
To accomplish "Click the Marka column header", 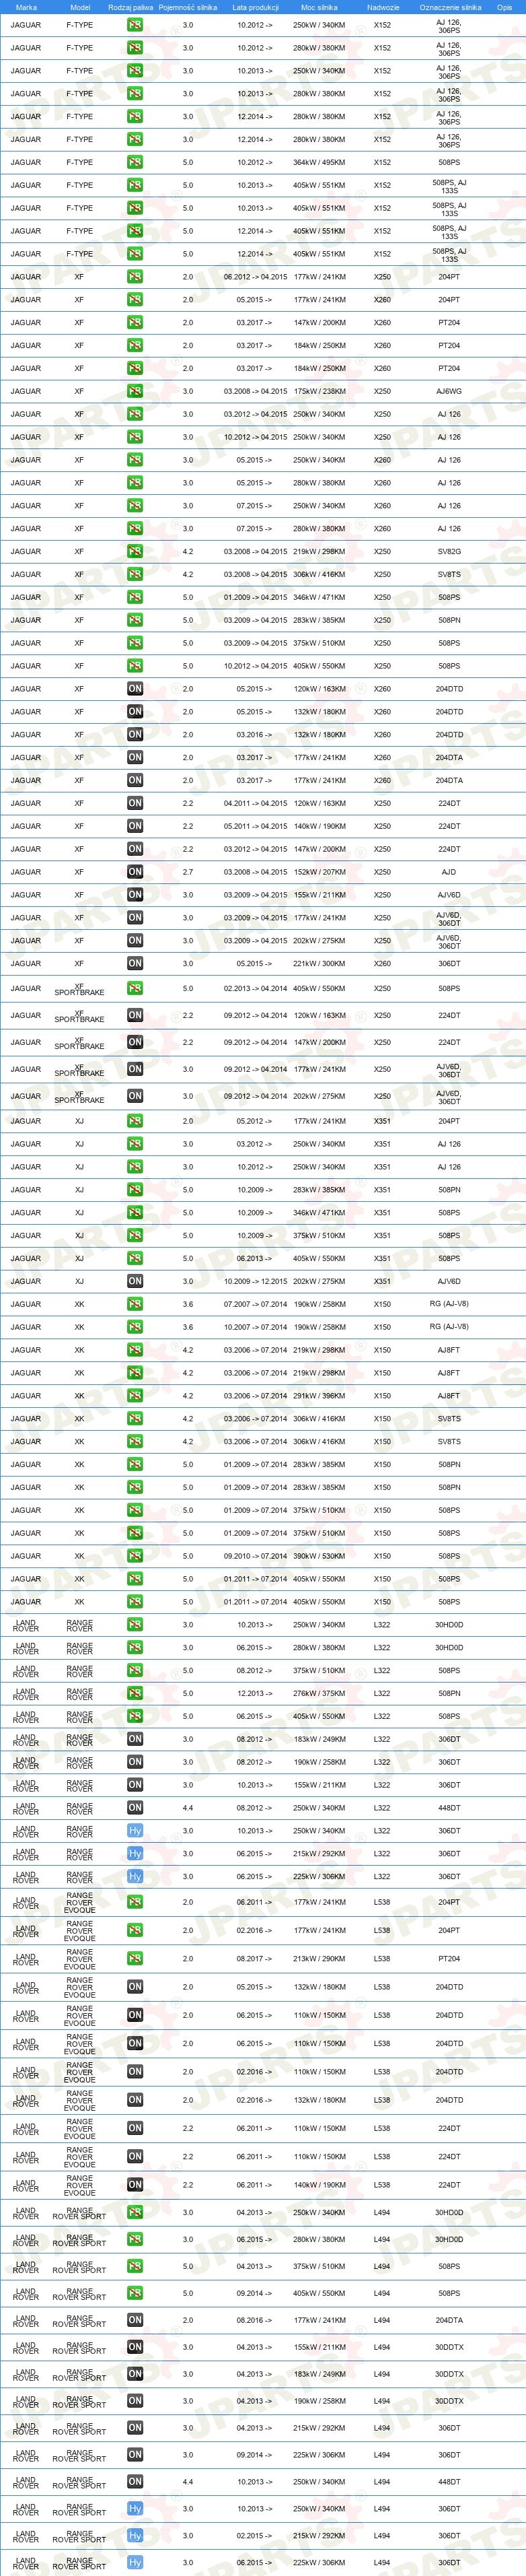I will (26, 7).
